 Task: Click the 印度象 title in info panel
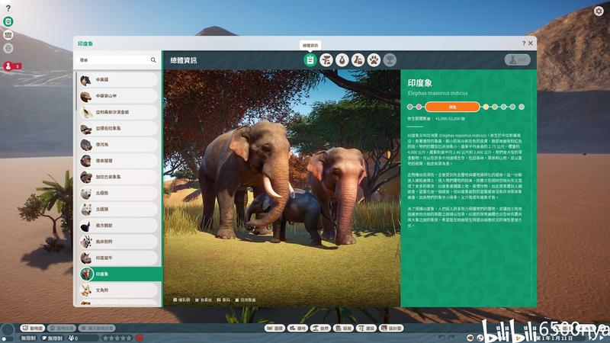tap(420, 83)
